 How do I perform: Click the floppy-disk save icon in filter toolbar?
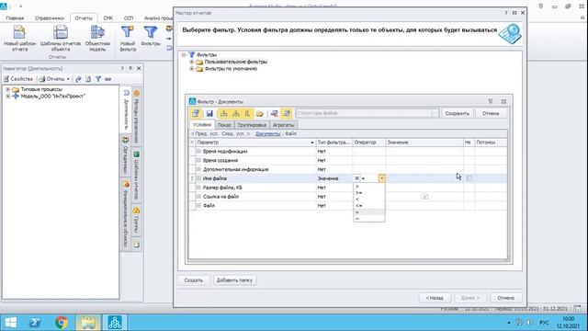point(209,113)
